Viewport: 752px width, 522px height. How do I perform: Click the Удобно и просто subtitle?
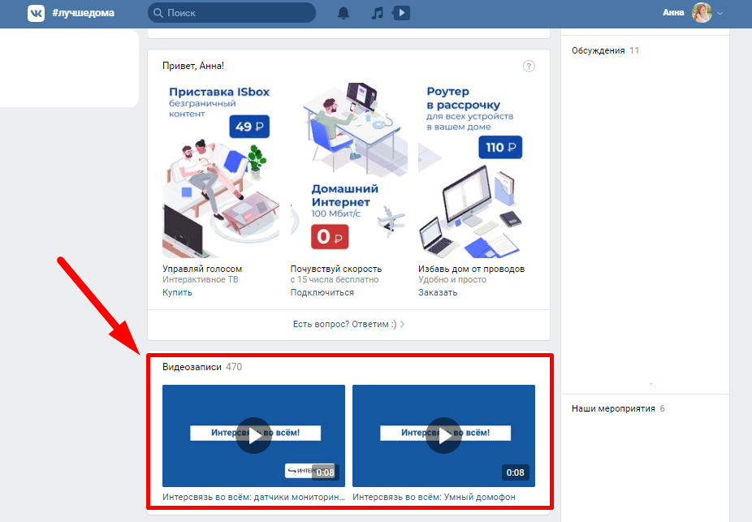coord(452,279)
